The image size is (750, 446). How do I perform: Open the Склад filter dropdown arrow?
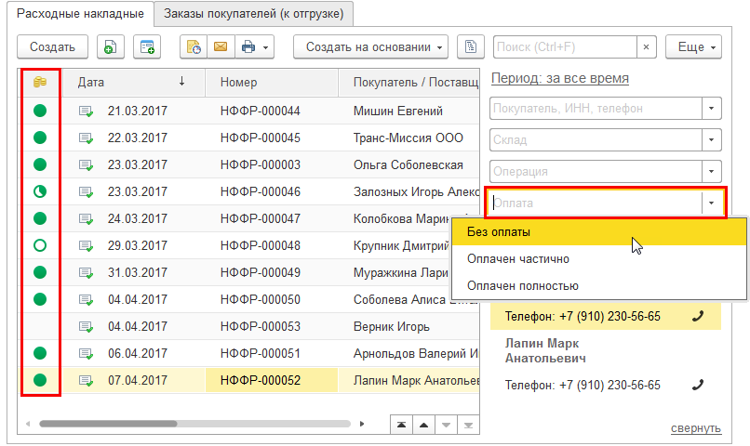point(712,140)
